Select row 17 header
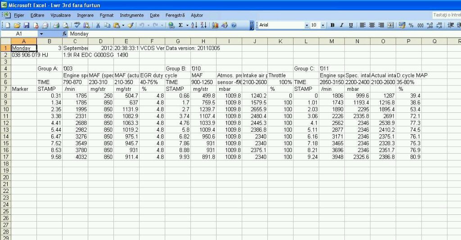The width and height of the screenshot is (461, 240). [5, 157]
